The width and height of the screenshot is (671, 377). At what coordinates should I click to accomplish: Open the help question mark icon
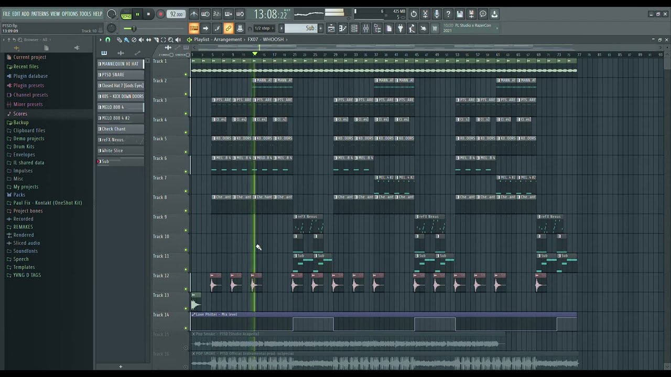(448, 14)
